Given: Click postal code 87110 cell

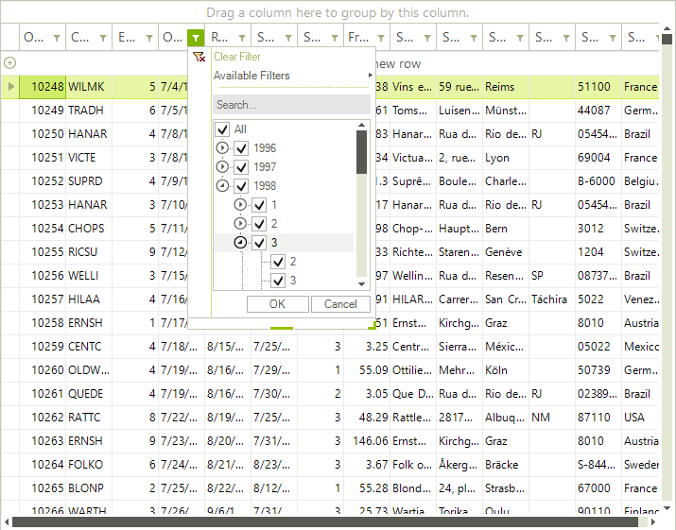Looking at the screenshot, I should click(598, 418).
